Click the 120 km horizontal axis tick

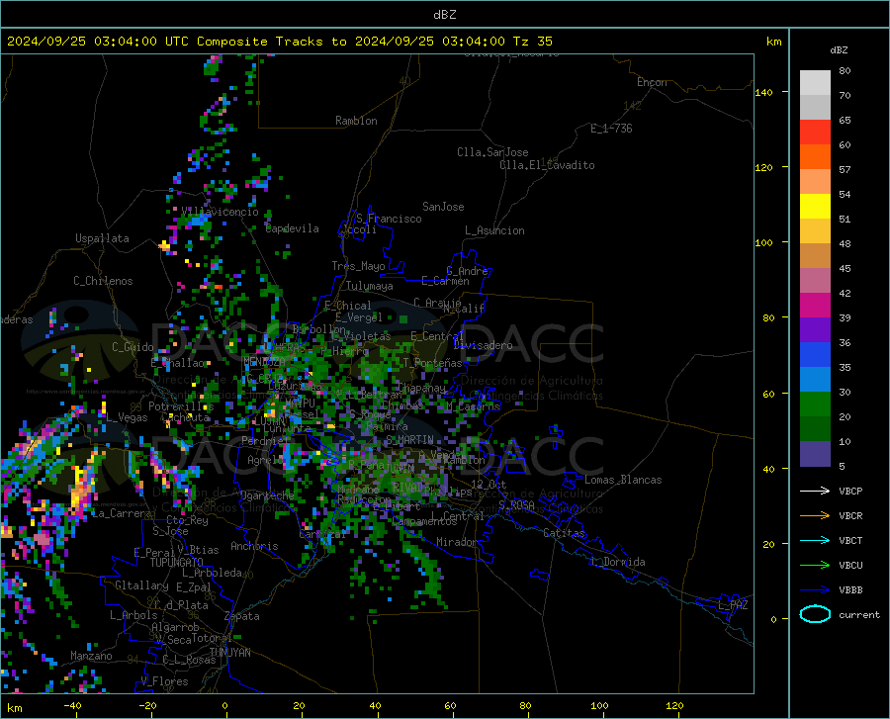(674, 706)
